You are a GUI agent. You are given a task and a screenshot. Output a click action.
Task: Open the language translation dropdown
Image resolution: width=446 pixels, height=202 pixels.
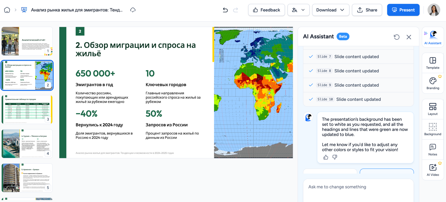(298, 10)
